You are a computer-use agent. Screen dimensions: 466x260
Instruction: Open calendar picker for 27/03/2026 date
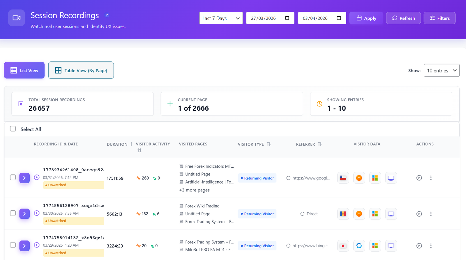coord(287,18)
